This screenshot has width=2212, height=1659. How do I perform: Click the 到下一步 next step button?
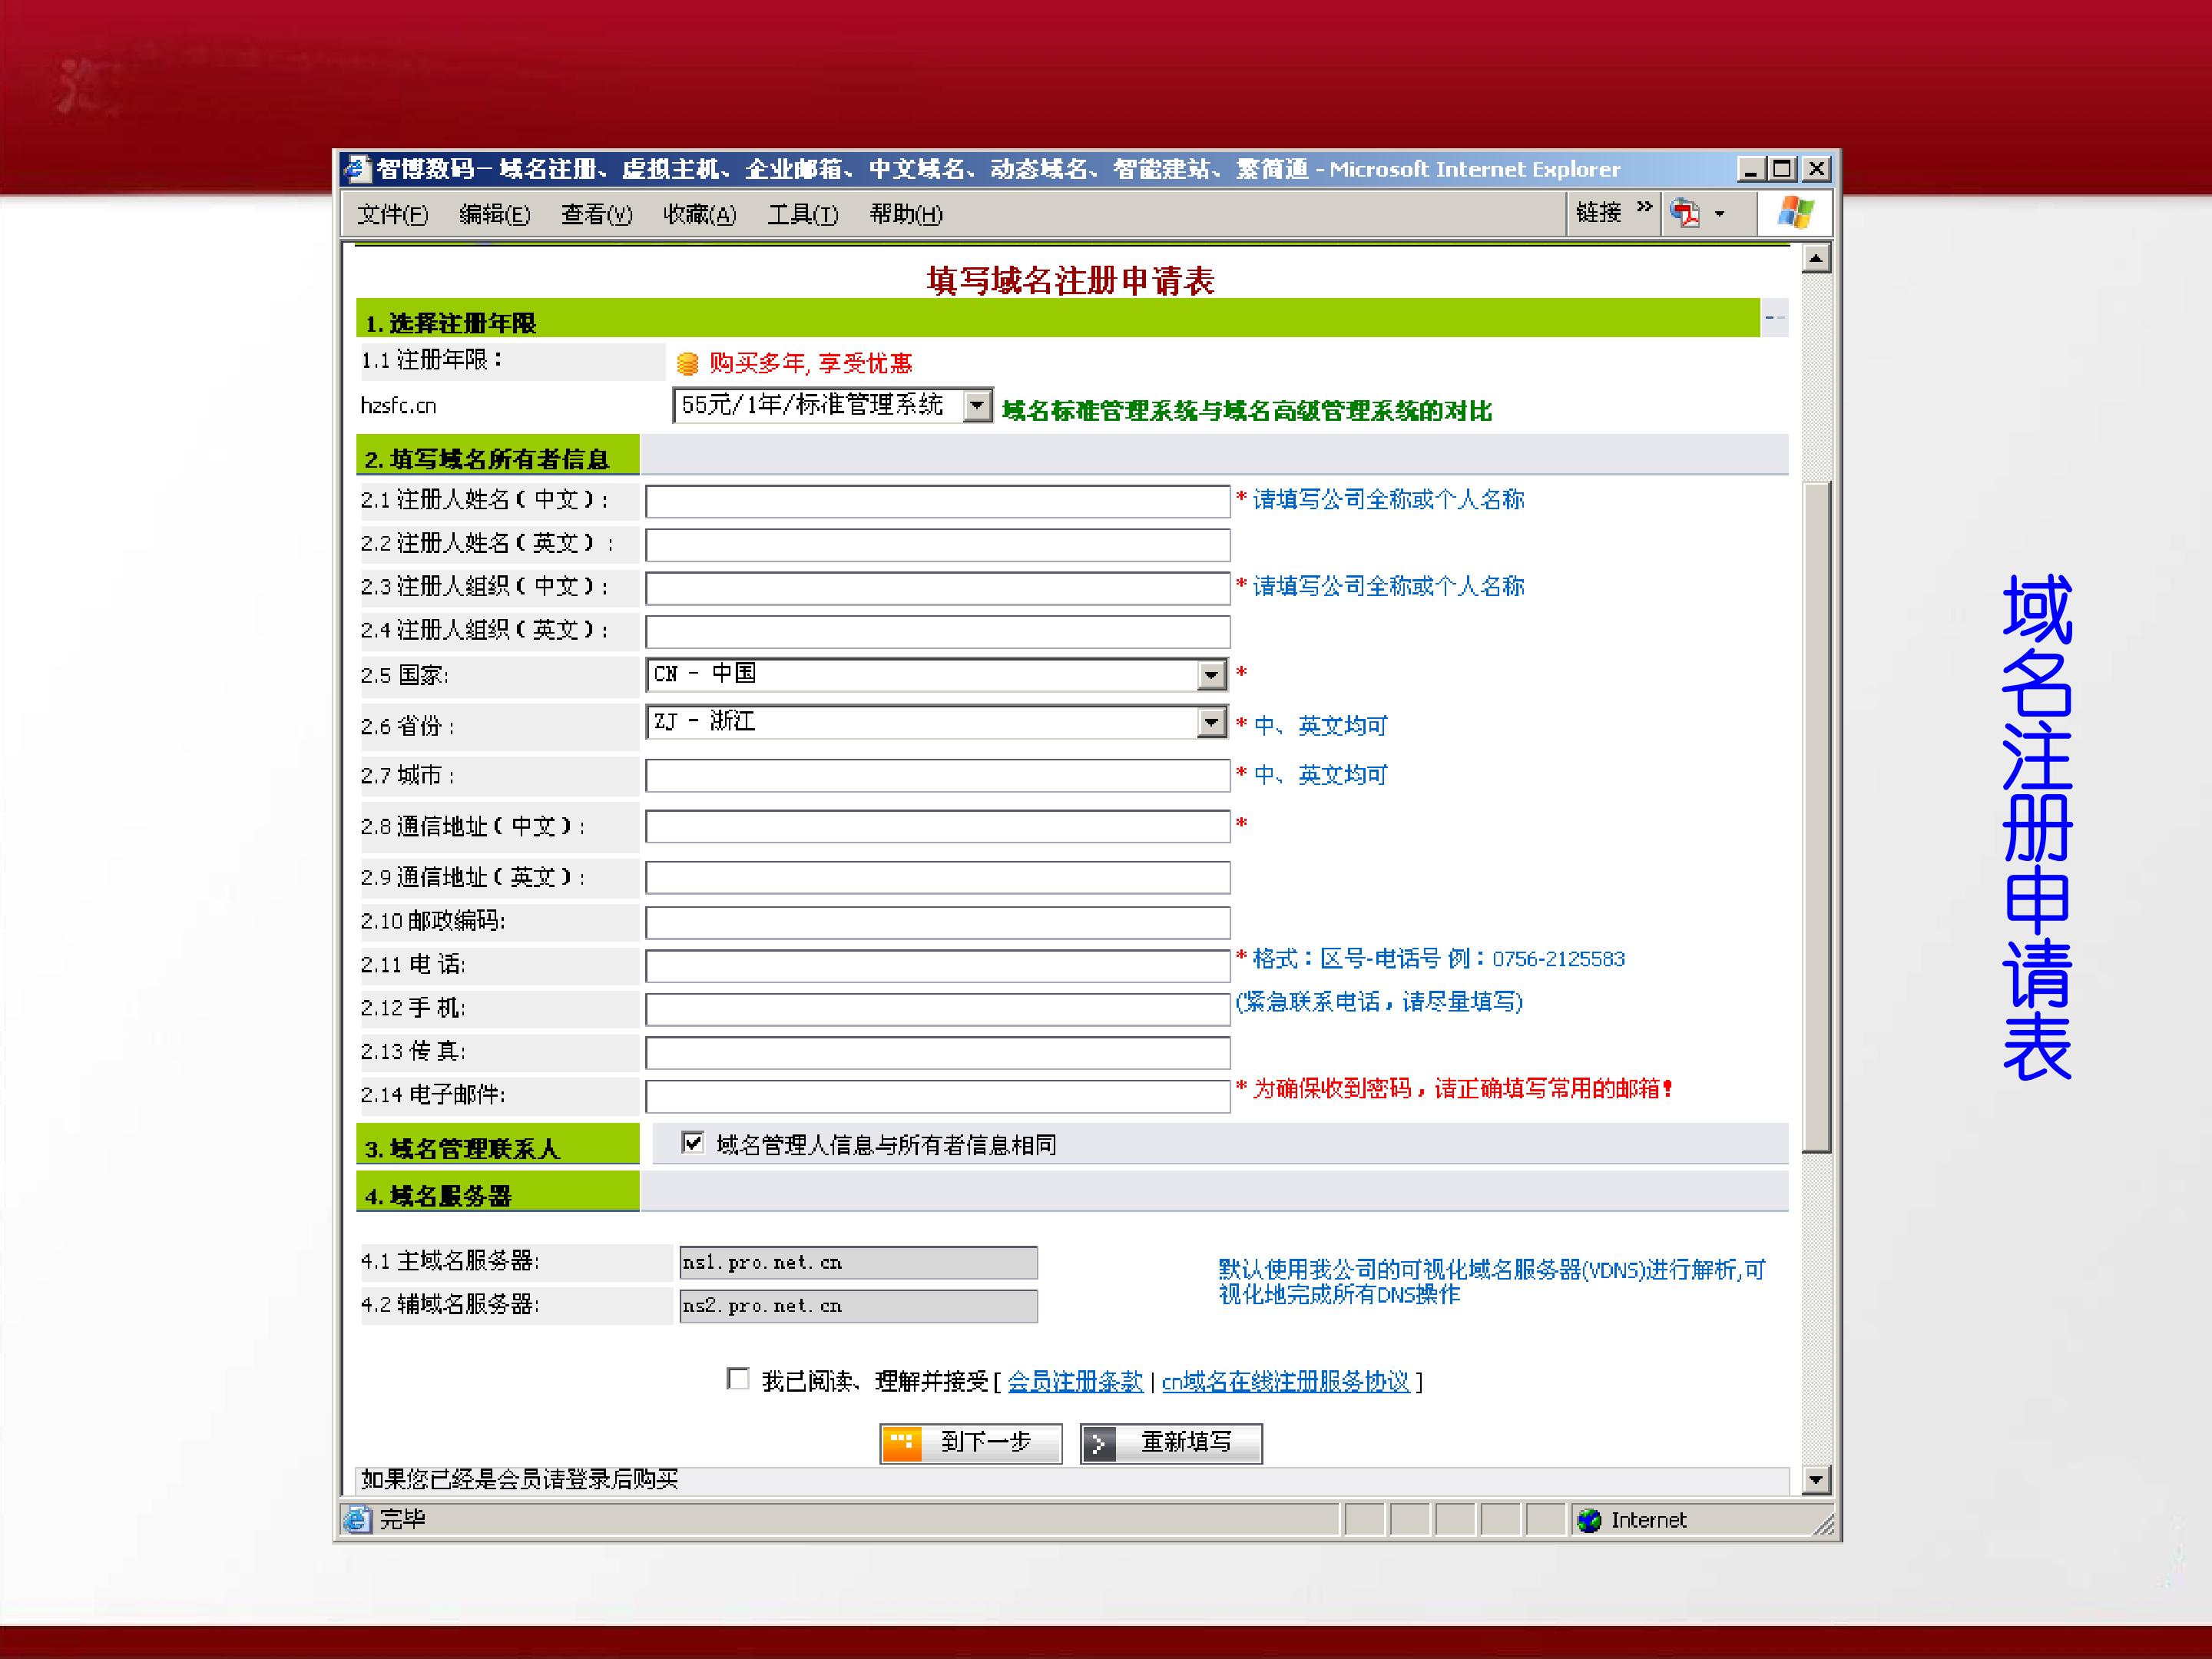[970, 1442]
